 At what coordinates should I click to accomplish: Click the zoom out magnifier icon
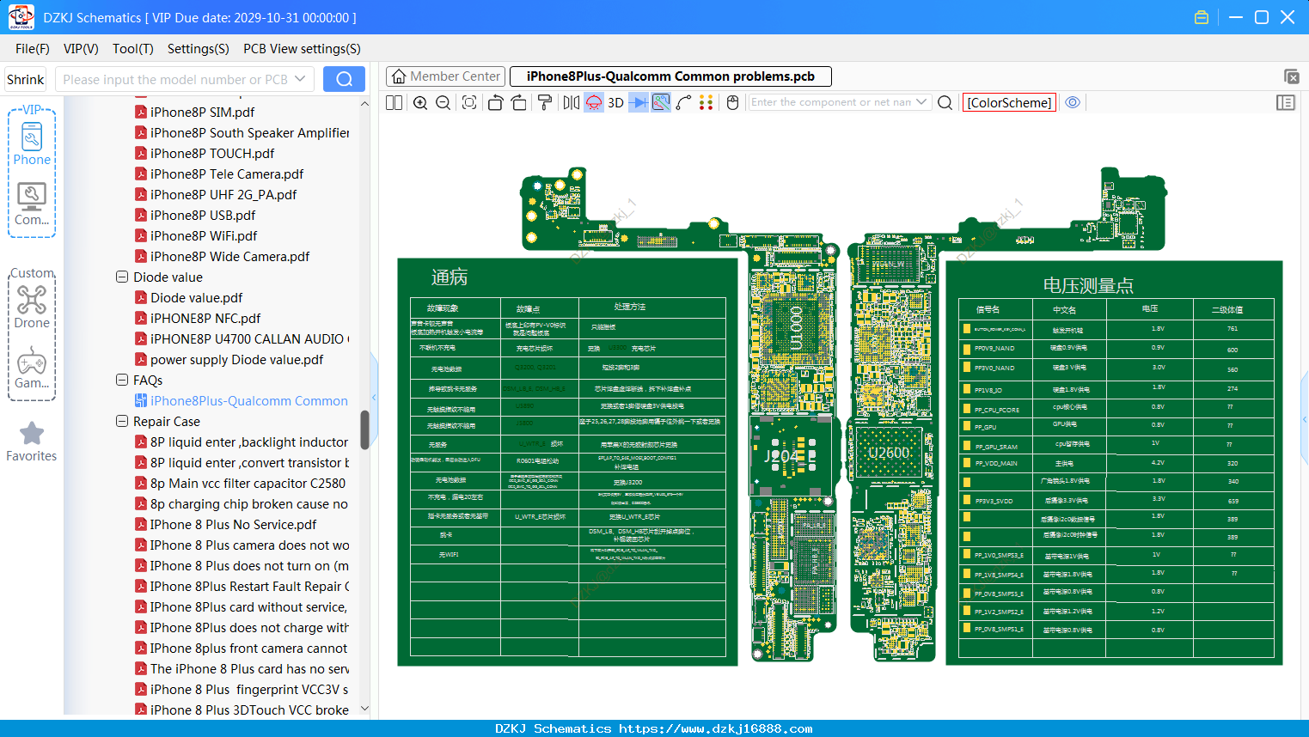[x=443, y=103]
